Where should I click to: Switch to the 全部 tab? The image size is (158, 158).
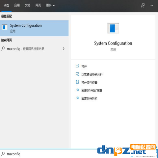[x=7, y=6]
